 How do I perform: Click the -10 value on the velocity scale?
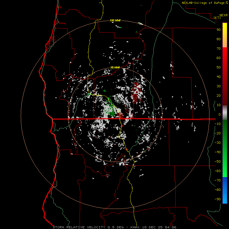(x=218, y=124)
